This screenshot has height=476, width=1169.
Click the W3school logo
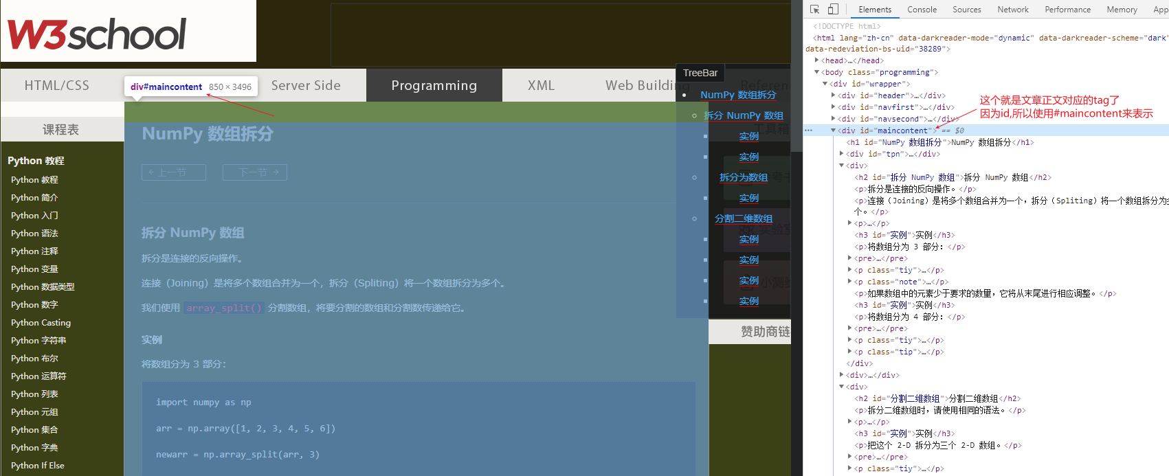click(x=97, y=33)
